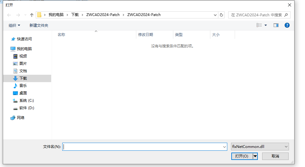Click the 打开(O) button
This screenshot has height=167, width=305.
pos(241,156)
